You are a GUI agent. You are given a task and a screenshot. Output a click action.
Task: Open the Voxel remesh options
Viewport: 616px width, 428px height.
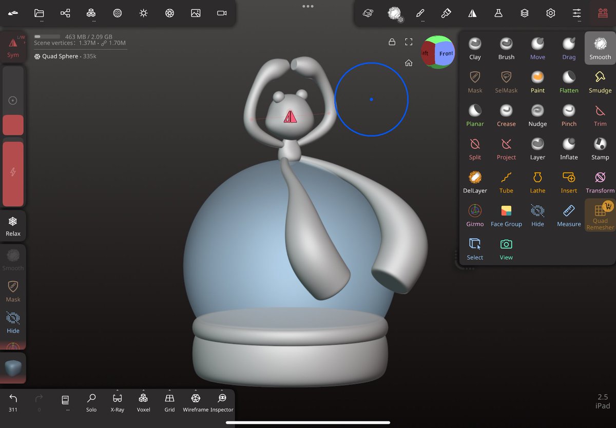coord(143,403)
